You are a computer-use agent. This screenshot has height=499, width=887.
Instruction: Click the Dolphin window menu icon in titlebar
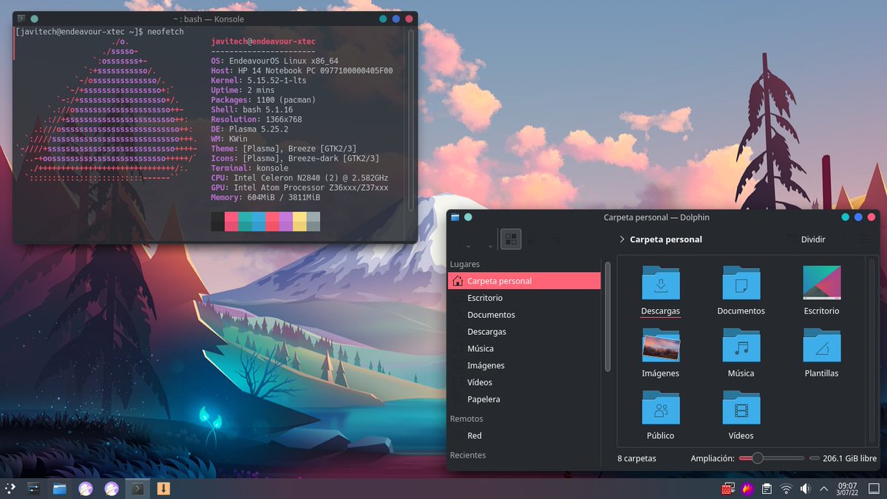[455, 217]
